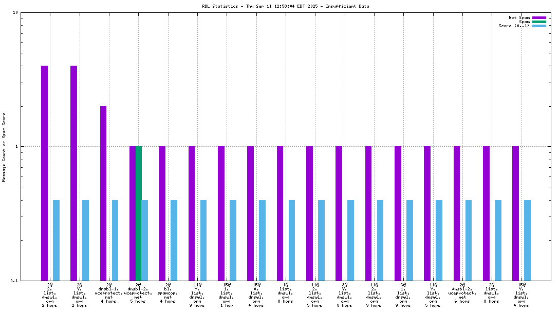Click the x-axis label dnsbl-1.uceprotect.net 4 hops
Viewport: 559px width, 314px height.
click(x=108, y=294)
